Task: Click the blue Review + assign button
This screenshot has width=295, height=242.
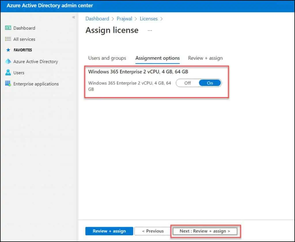Action: (109, 231)
